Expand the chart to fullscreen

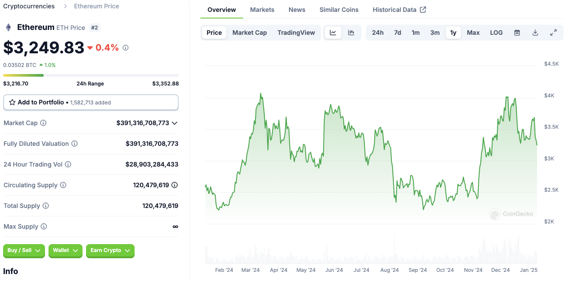[553, 33]
